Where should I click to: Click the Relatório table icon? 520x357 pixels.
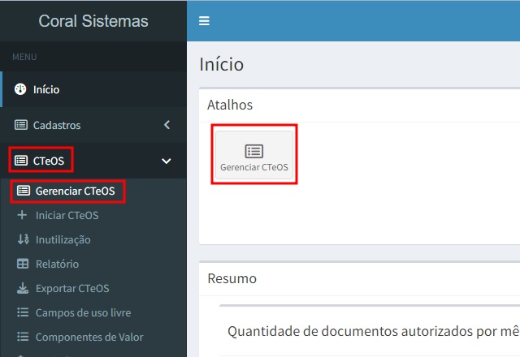pos(22,264)
